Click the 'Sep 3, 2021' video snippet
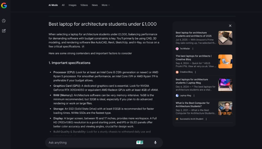 (196, 112)
